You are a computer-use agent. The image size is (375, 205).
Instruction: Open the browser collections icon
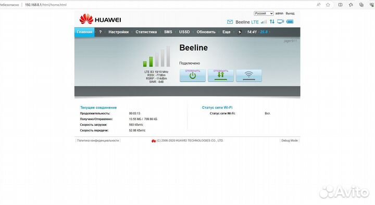pos(361,5)
